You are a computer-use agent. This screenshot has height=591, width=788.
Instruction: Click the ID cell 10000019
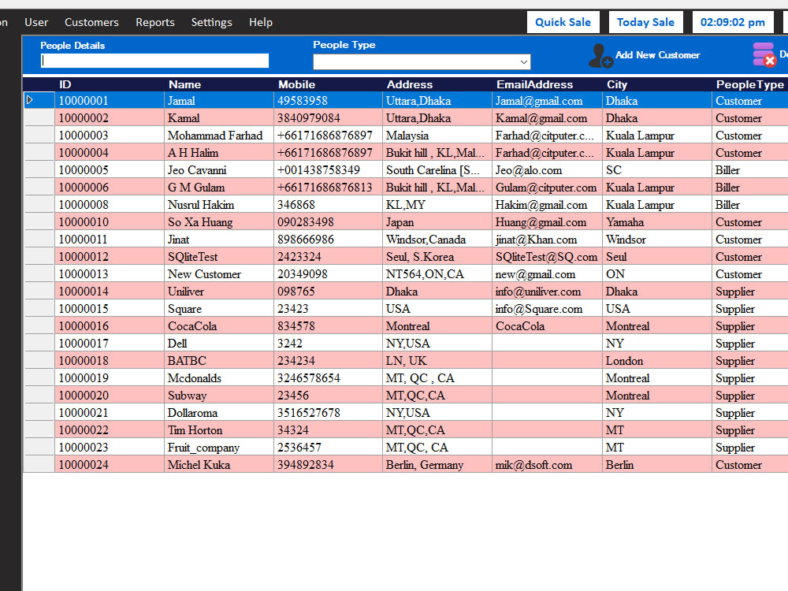pos(110,378)
